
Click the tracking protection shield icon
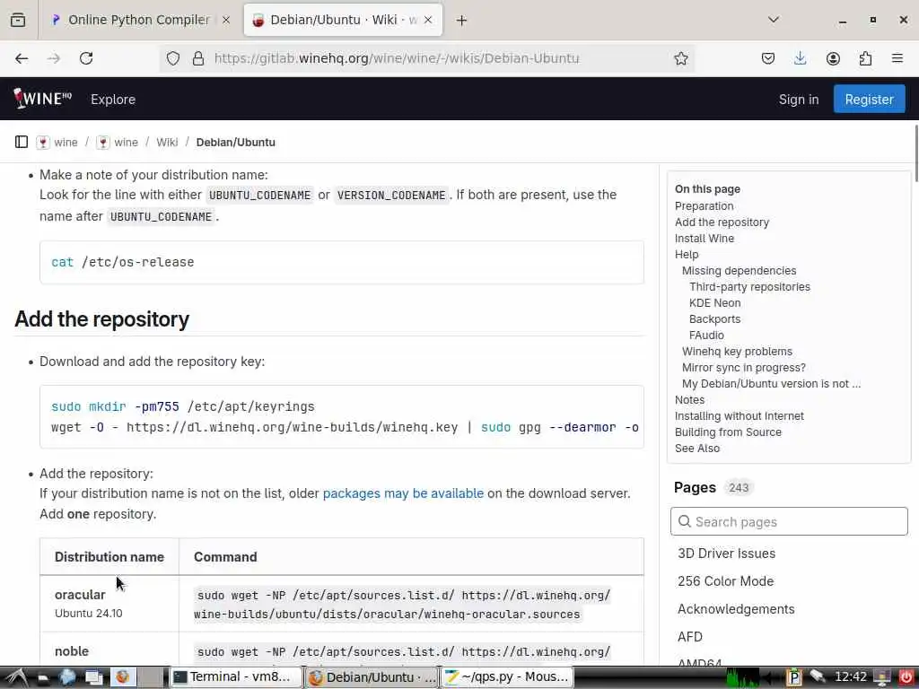coord(173,58)
